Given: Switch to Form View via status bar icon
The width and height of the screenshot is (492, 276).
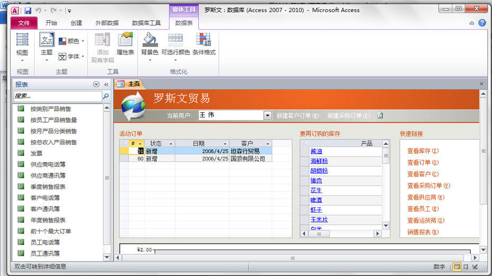Looking at the screenshot, I should 457,267.
